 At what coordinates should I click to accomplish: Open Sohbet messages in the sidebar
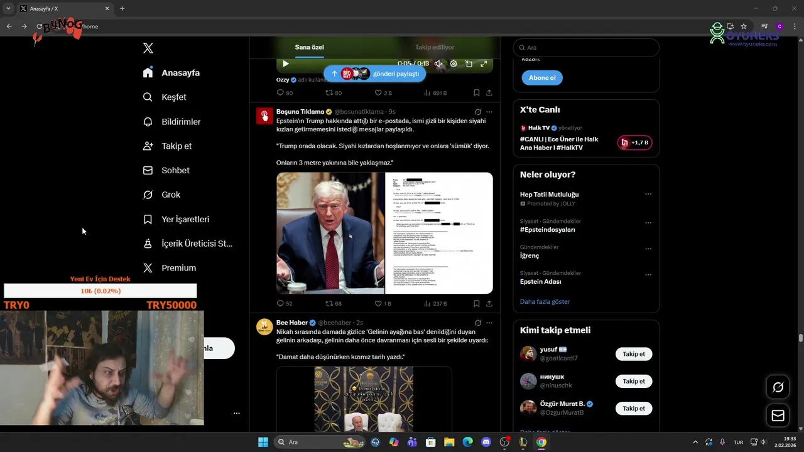(x=166, y=170)
